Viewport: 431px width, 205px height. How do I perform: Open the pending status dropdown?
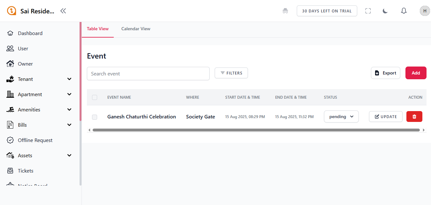click(341, 117)
